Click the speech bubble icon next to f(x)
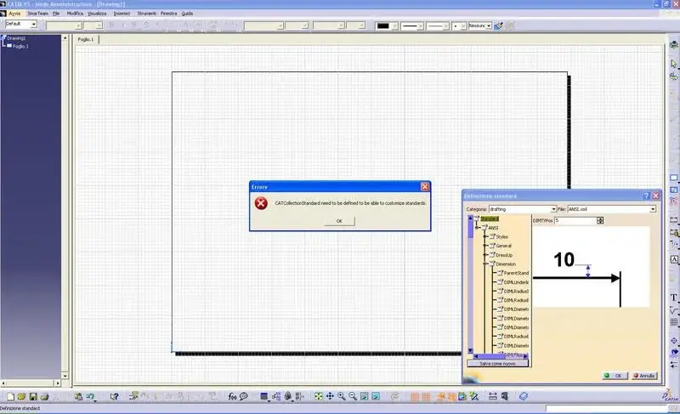The height and width of the screenshot is (414, 680). click(244, 396)
